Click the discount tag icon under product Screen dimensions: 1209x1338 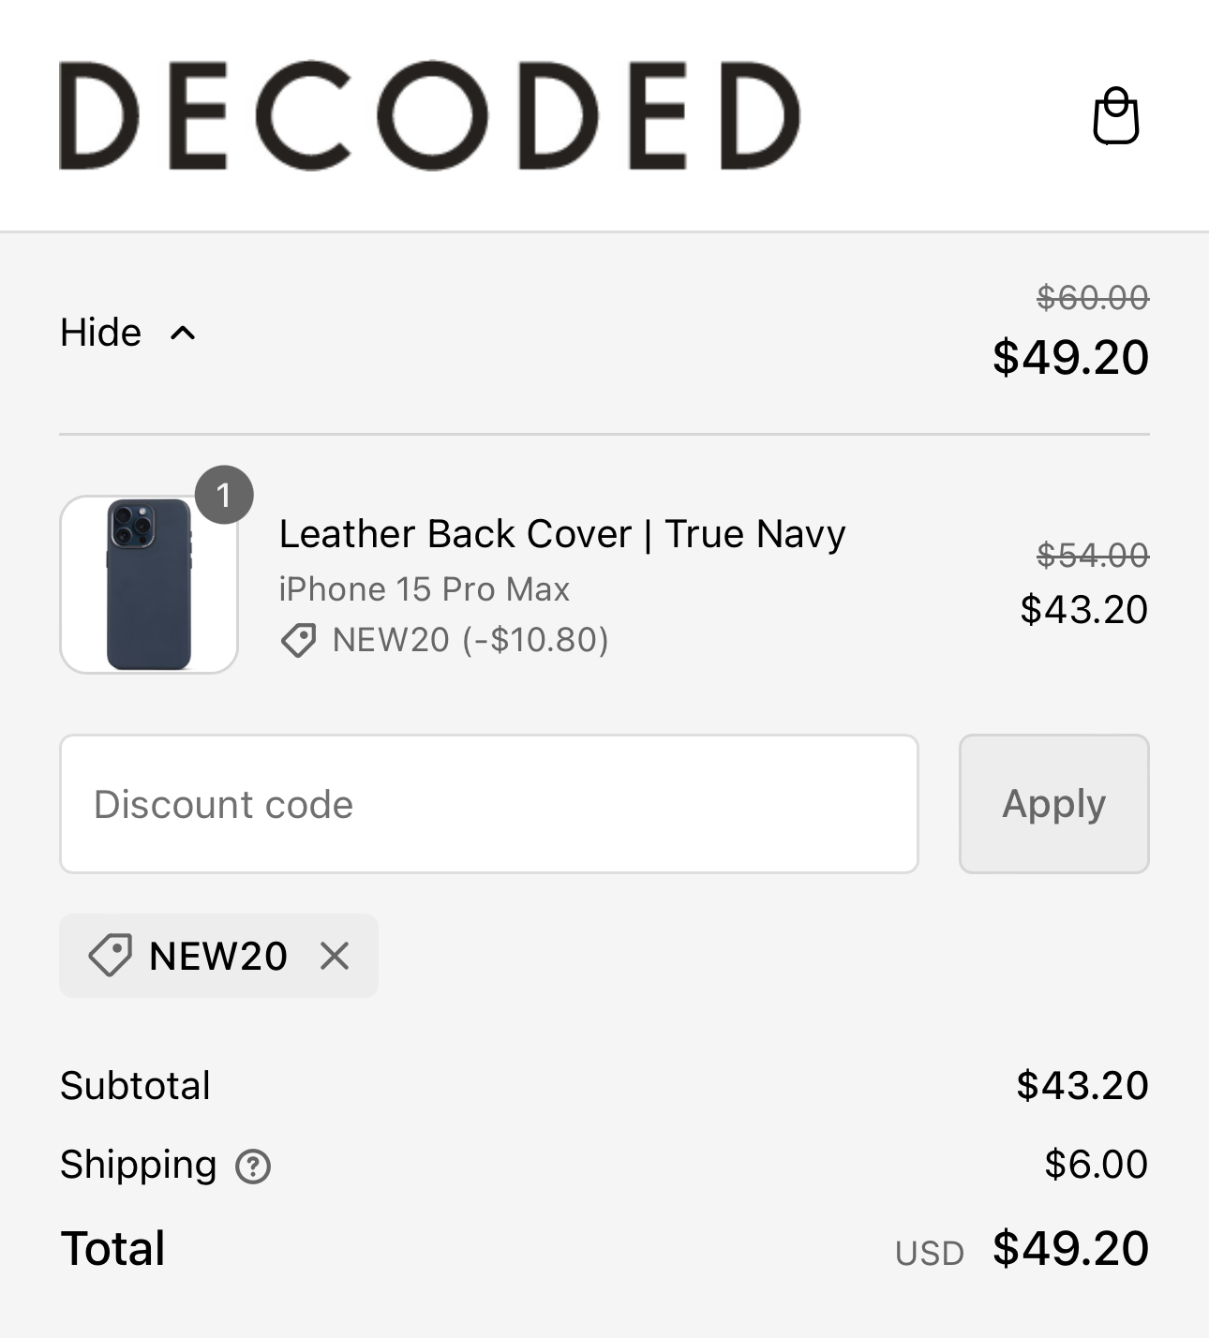click(x=298, y=641)
